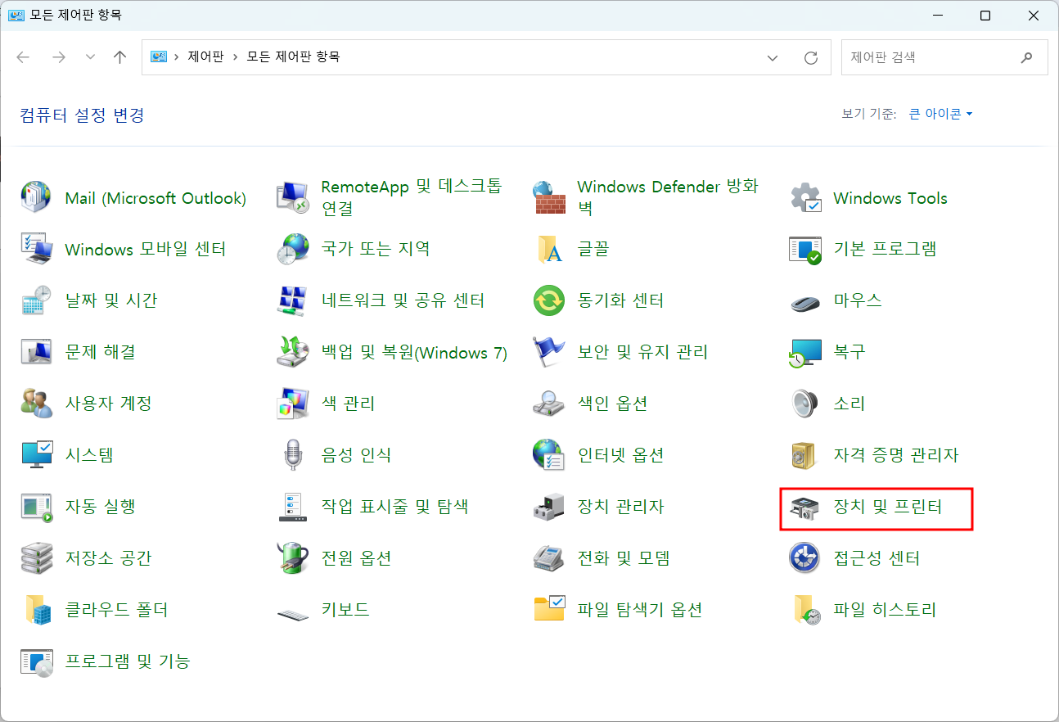Click the search magnifier icon
1059x722 pixels.
(x=1027, y=57)
